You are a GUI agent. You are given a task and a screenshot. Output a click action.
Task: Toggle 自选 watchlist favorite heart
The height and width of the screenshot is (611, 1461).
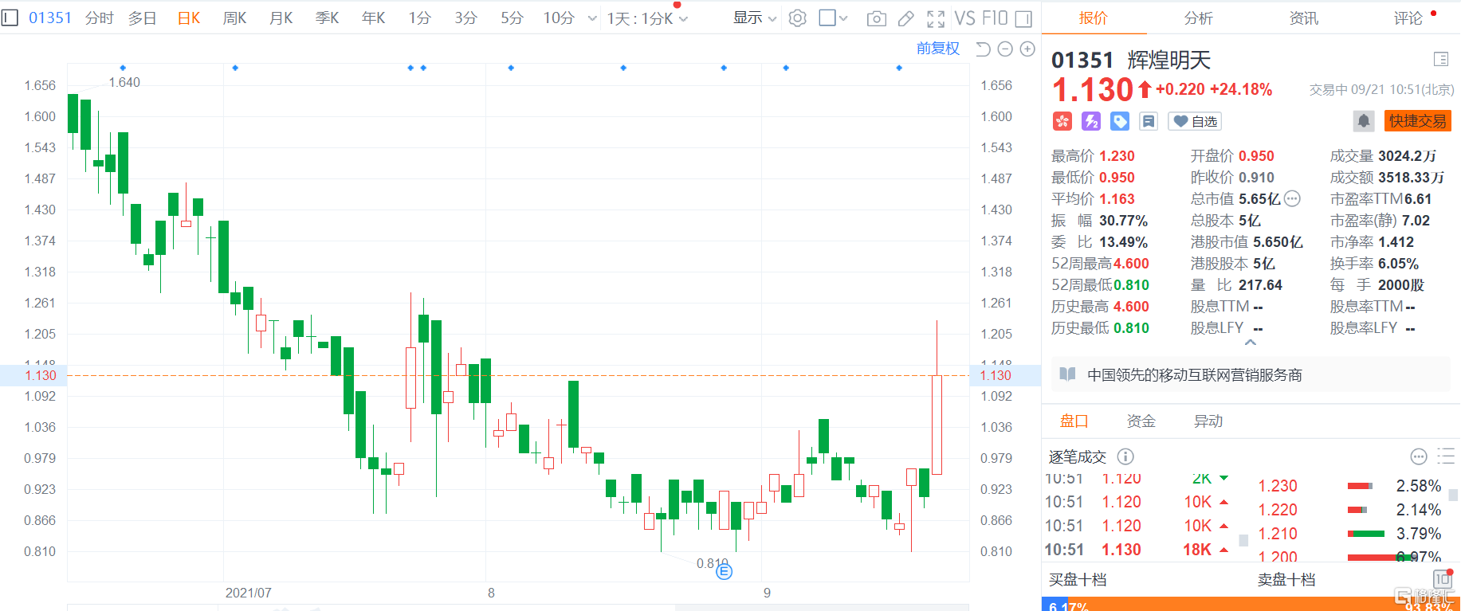click(1195, 121)
